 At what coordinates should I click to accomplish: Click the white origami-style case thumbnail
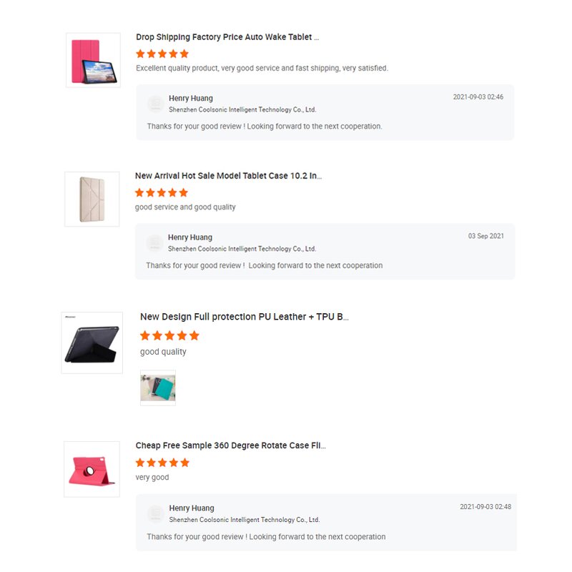click(92, 199)
